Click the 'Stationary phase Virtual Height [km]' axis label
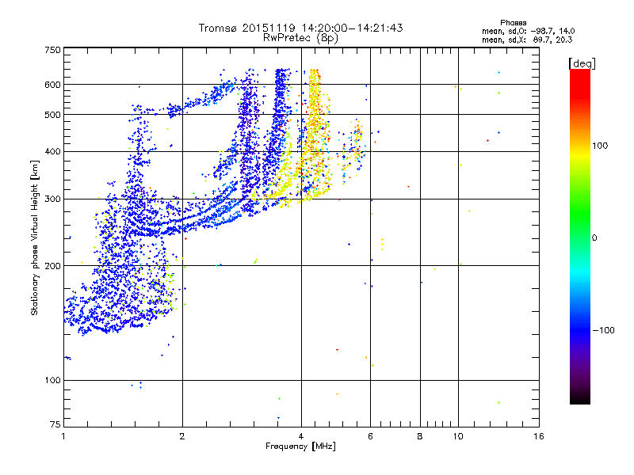This screenshot has width=634, height=475. coord(35,238)
